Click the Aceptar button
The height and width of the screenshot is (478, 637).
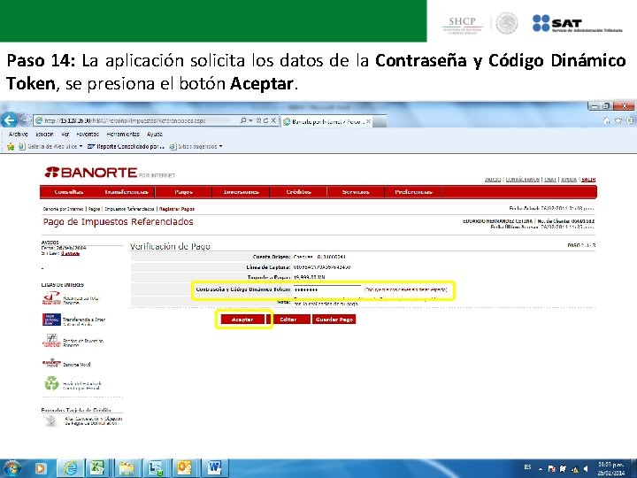(242, 320)
